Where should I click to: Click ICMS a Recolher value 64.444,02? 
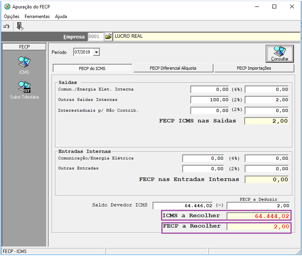coord(258,216)
